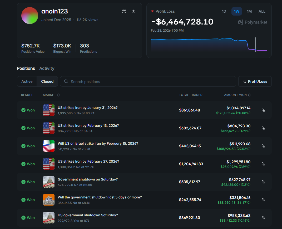Viewport: 282px width, 229px height.
Task: Click the share icon beside the scan icon
Action: coord(133,11)
